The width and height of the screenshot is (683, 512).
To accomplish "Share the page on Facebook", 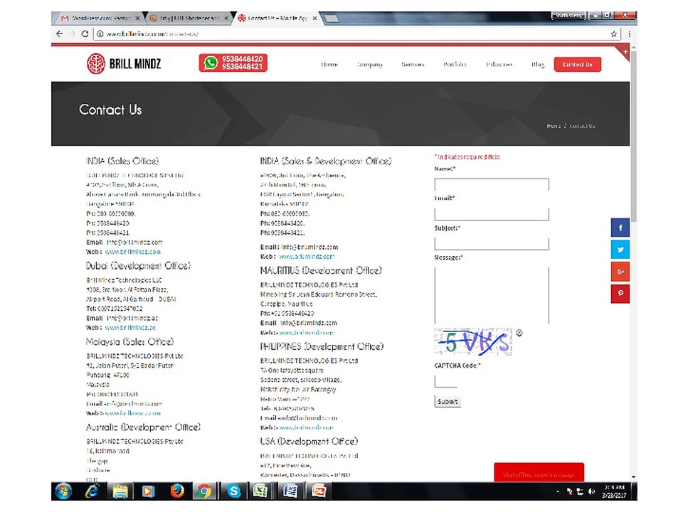I will pyautogui.click(x=620, y=228).
